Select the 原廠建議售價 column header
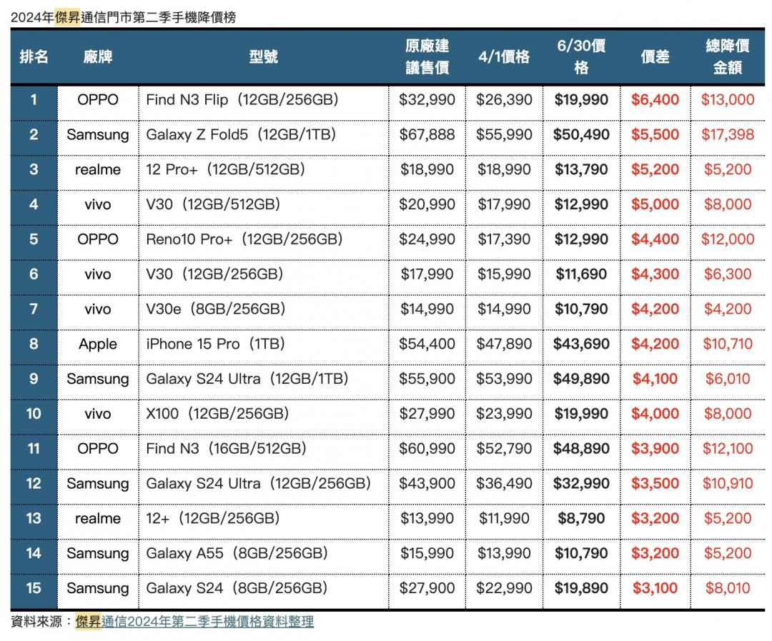Viewport: 772px width, 641px height. pos(427,57)
